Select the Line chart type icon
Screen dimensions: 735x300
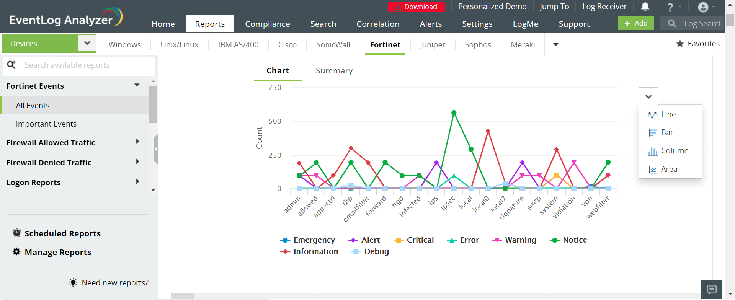652,115
